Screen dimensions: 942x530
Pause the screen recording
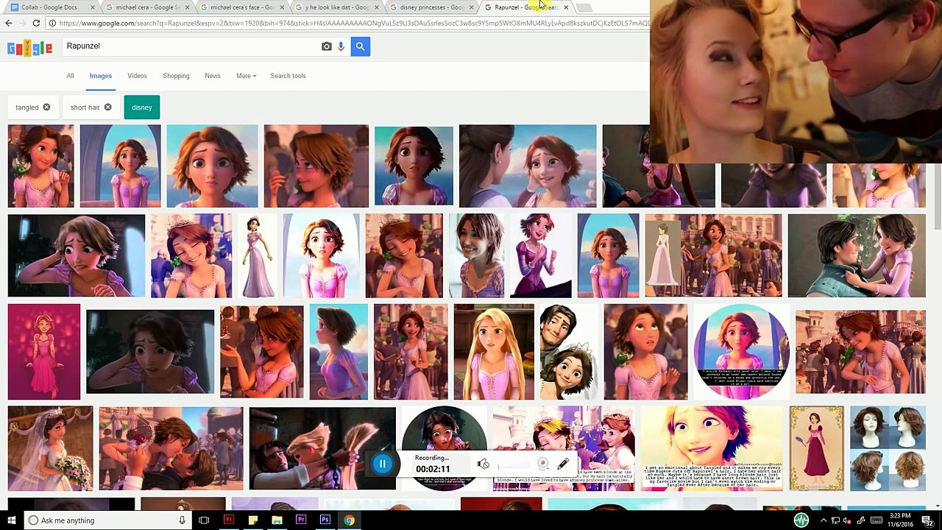[x=382, y=464]
